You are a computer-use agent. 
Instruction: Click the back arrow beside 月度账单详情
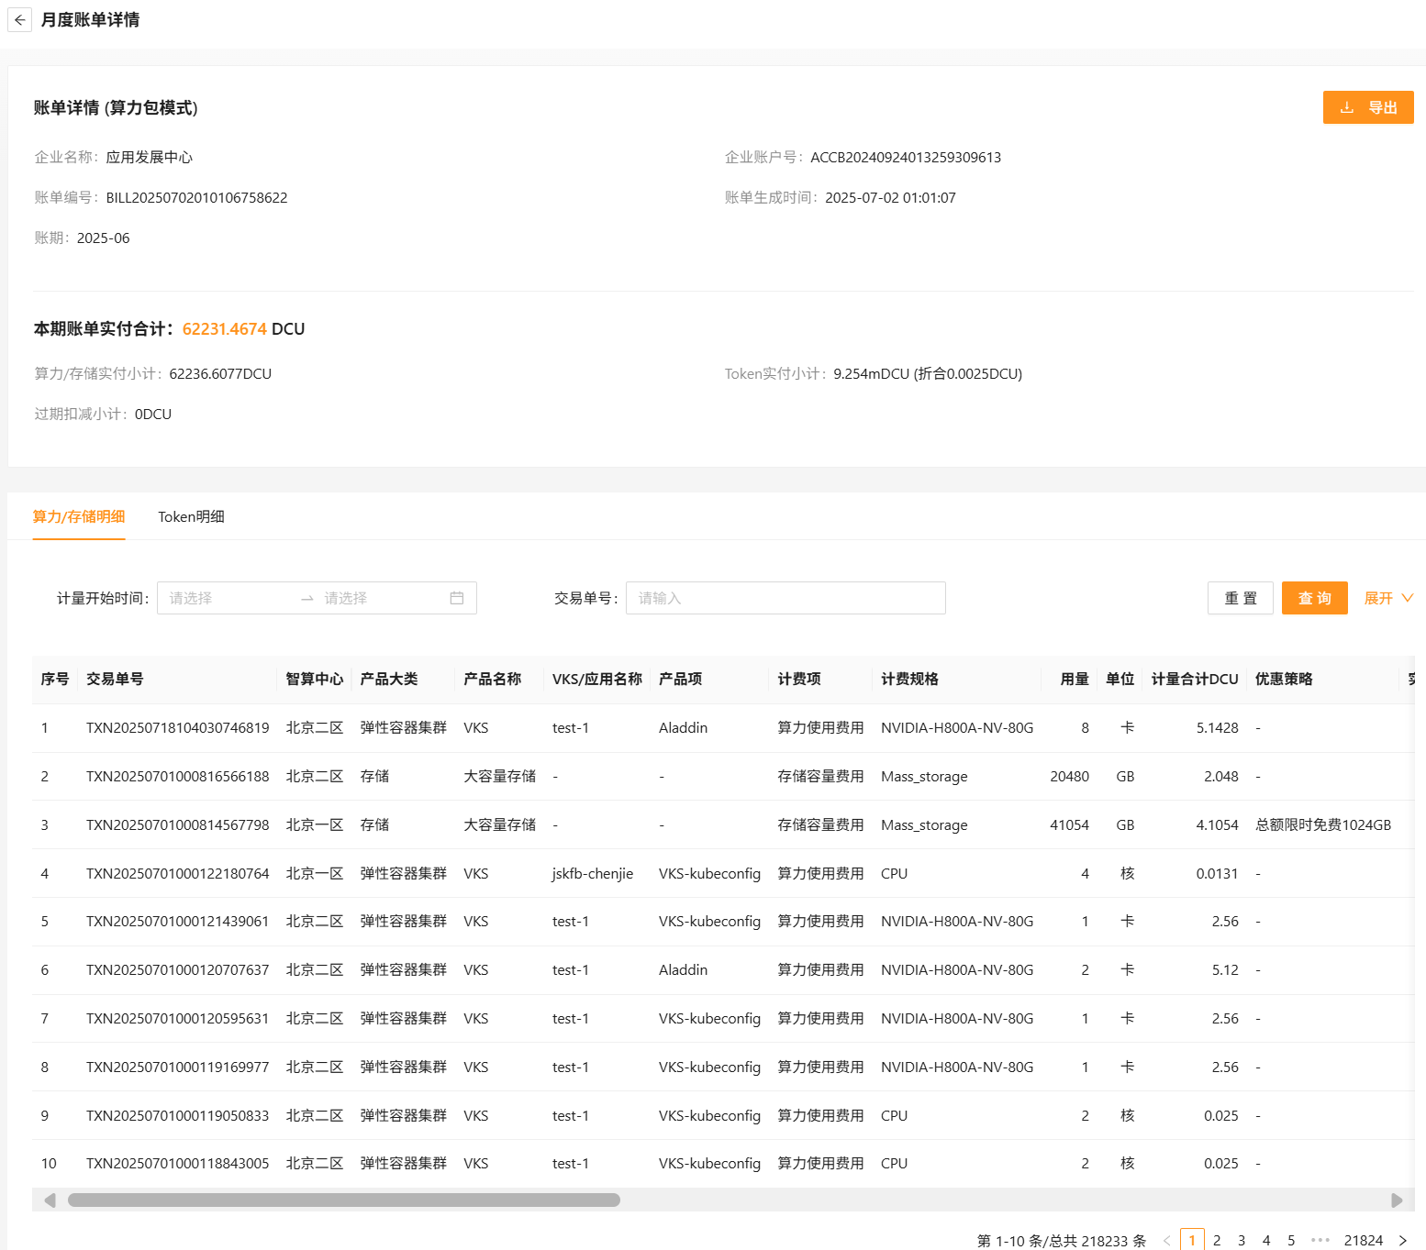point(19,20)
